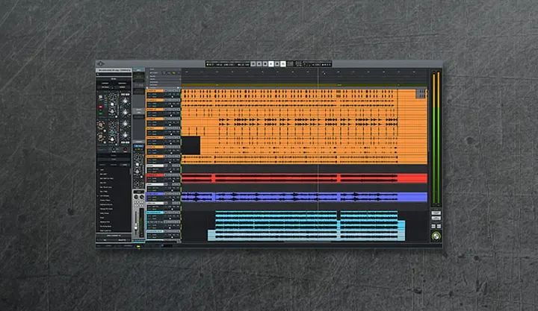Screen dimensions: 538x311
Task: Select the red track's name header
Action: (x=155, y=175)
